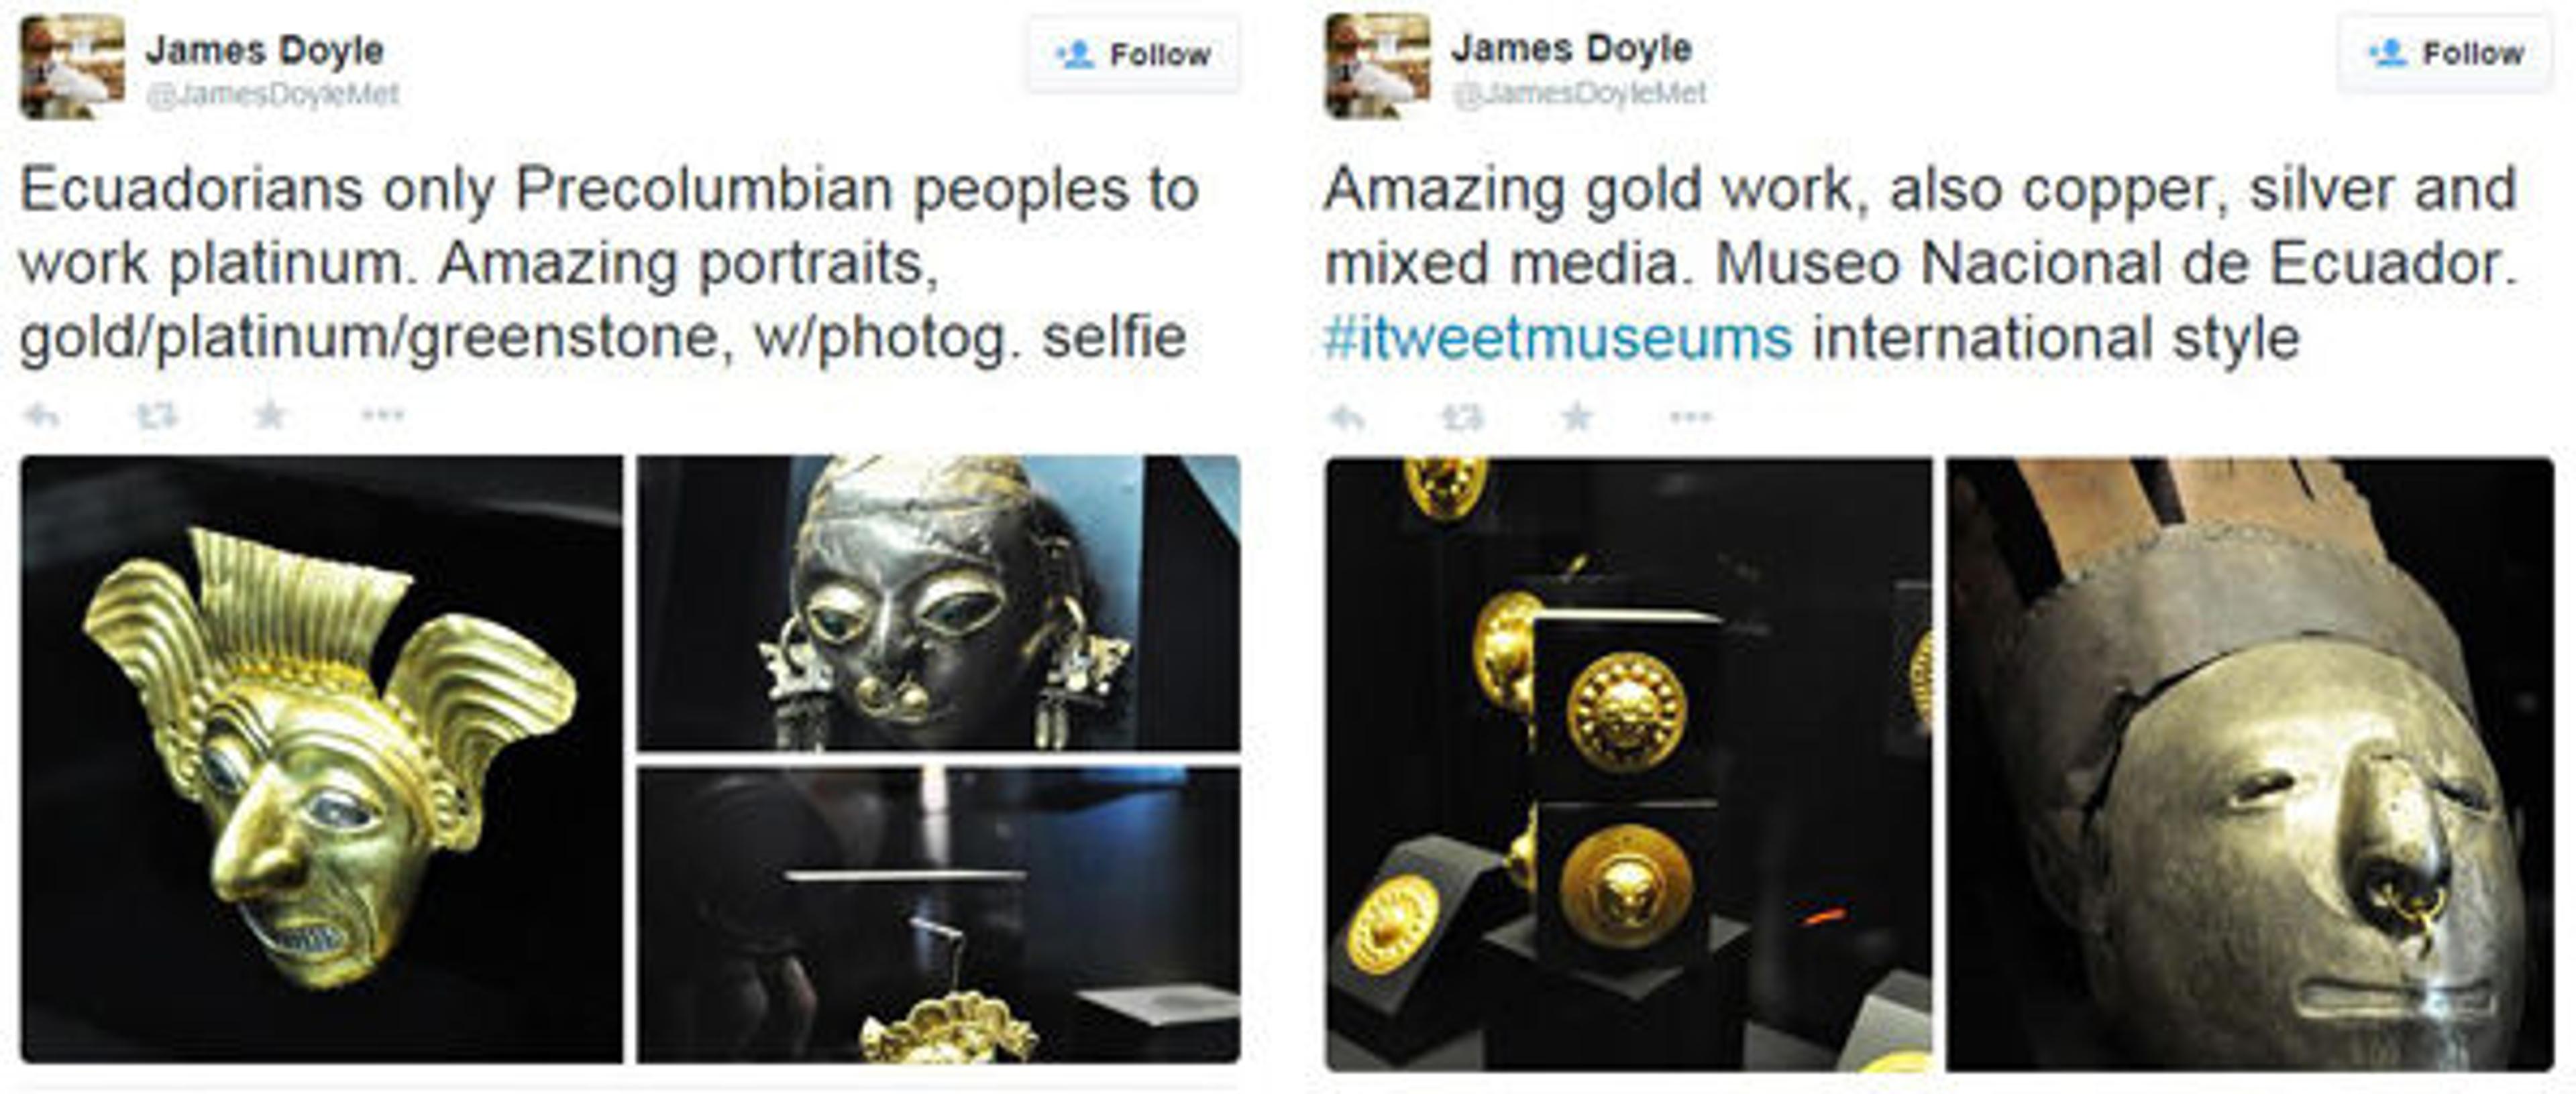Open the #itweetmuseums hashtag
The image size is (2576, 1094).
(1558, 338)
